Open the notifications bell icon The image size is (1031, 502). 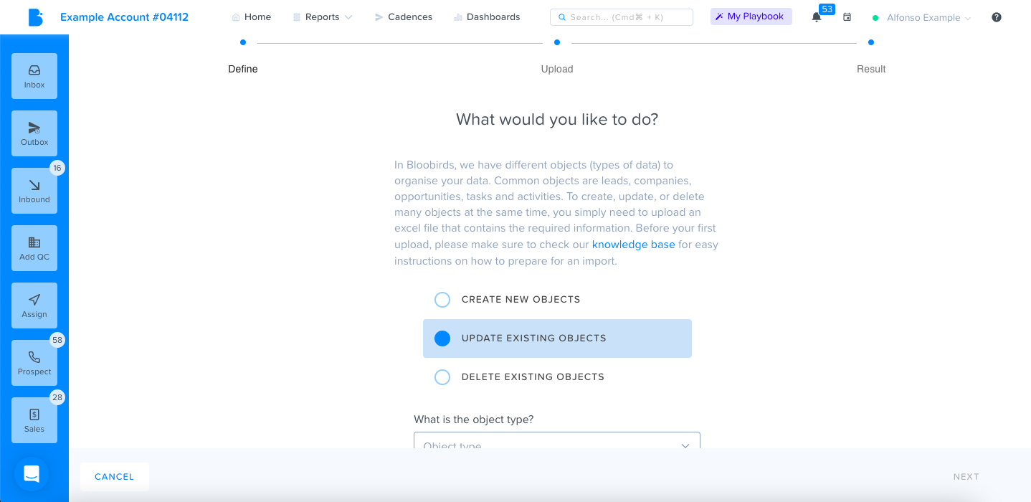[x=817, y=17]
